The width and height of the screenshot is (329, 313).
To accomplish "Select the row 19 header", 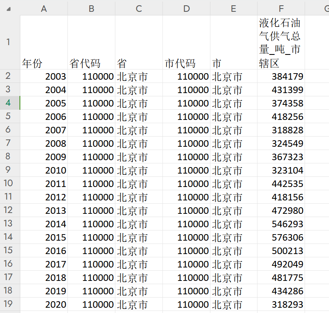I will coord(9,304).
